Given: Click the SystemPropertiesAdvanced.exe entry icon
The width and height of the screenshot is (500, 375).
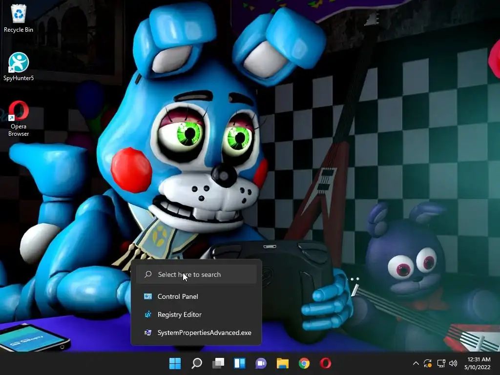Looking at the screenshot, I should coord(148,333).
